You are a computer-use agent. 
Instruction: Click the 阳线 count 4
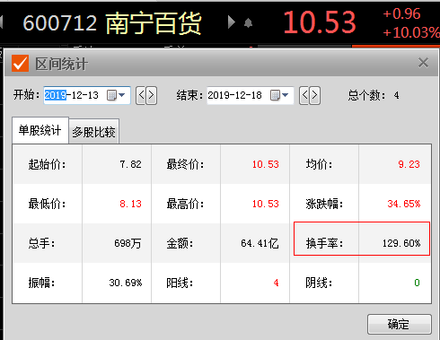(276, 283)
